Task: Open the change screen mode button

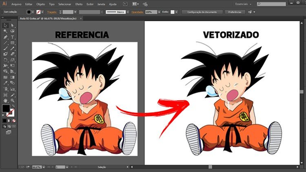Action: point(9,132)
